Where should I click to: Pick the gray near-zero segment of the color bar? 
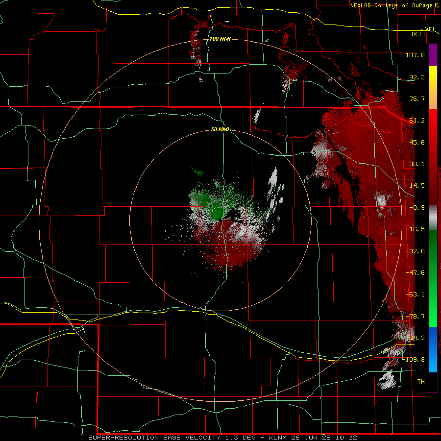pyautogui.click(x=433, y=218)
